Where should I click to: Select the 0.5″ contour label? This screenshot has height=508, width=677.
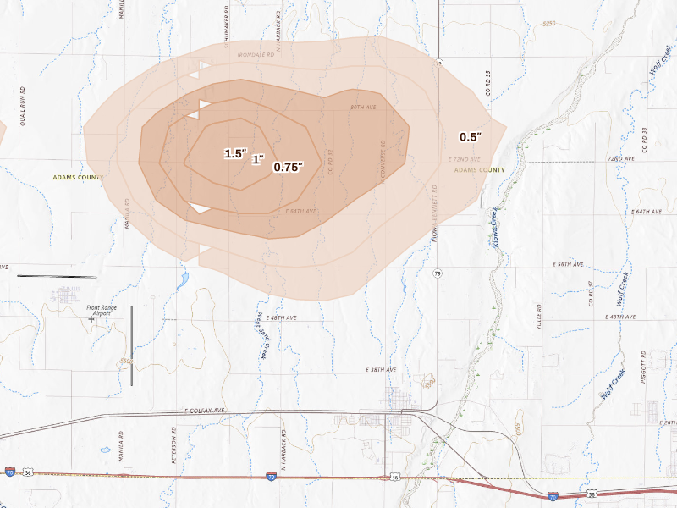point(471,137)
